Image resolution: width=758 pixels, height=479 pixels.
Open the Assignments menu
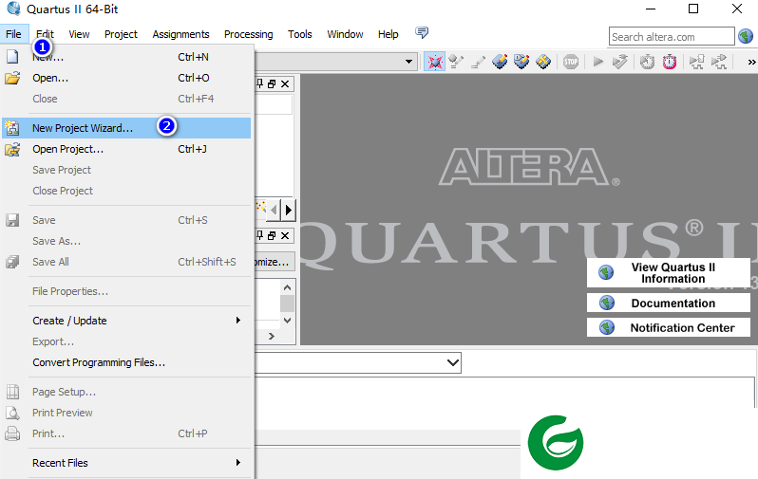(180, 34)
